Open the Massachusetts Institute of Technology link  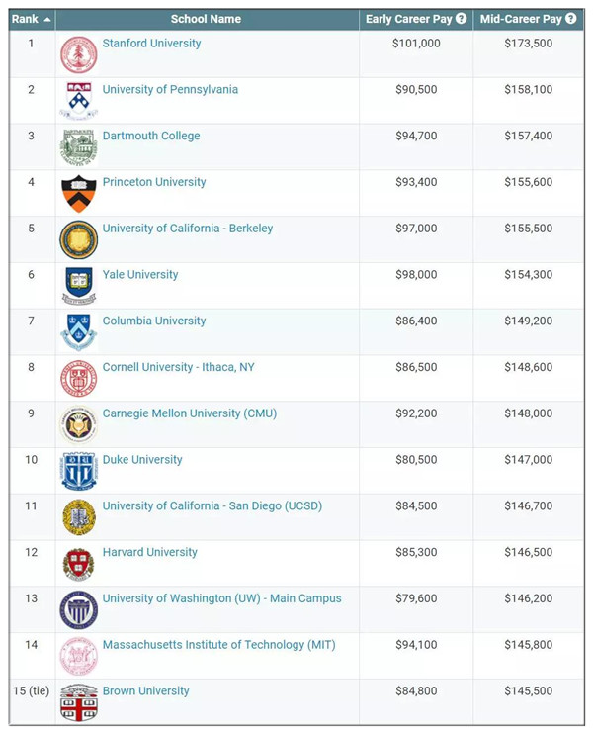point(218,645)
